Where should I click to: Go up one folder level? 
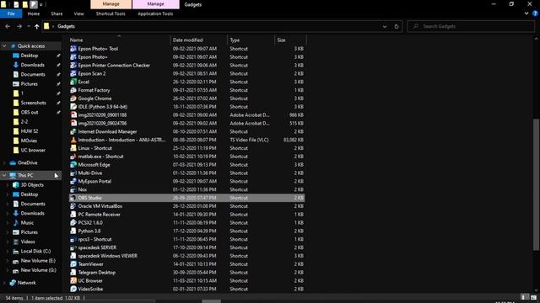pyautogui.click(x=37, y=26)
